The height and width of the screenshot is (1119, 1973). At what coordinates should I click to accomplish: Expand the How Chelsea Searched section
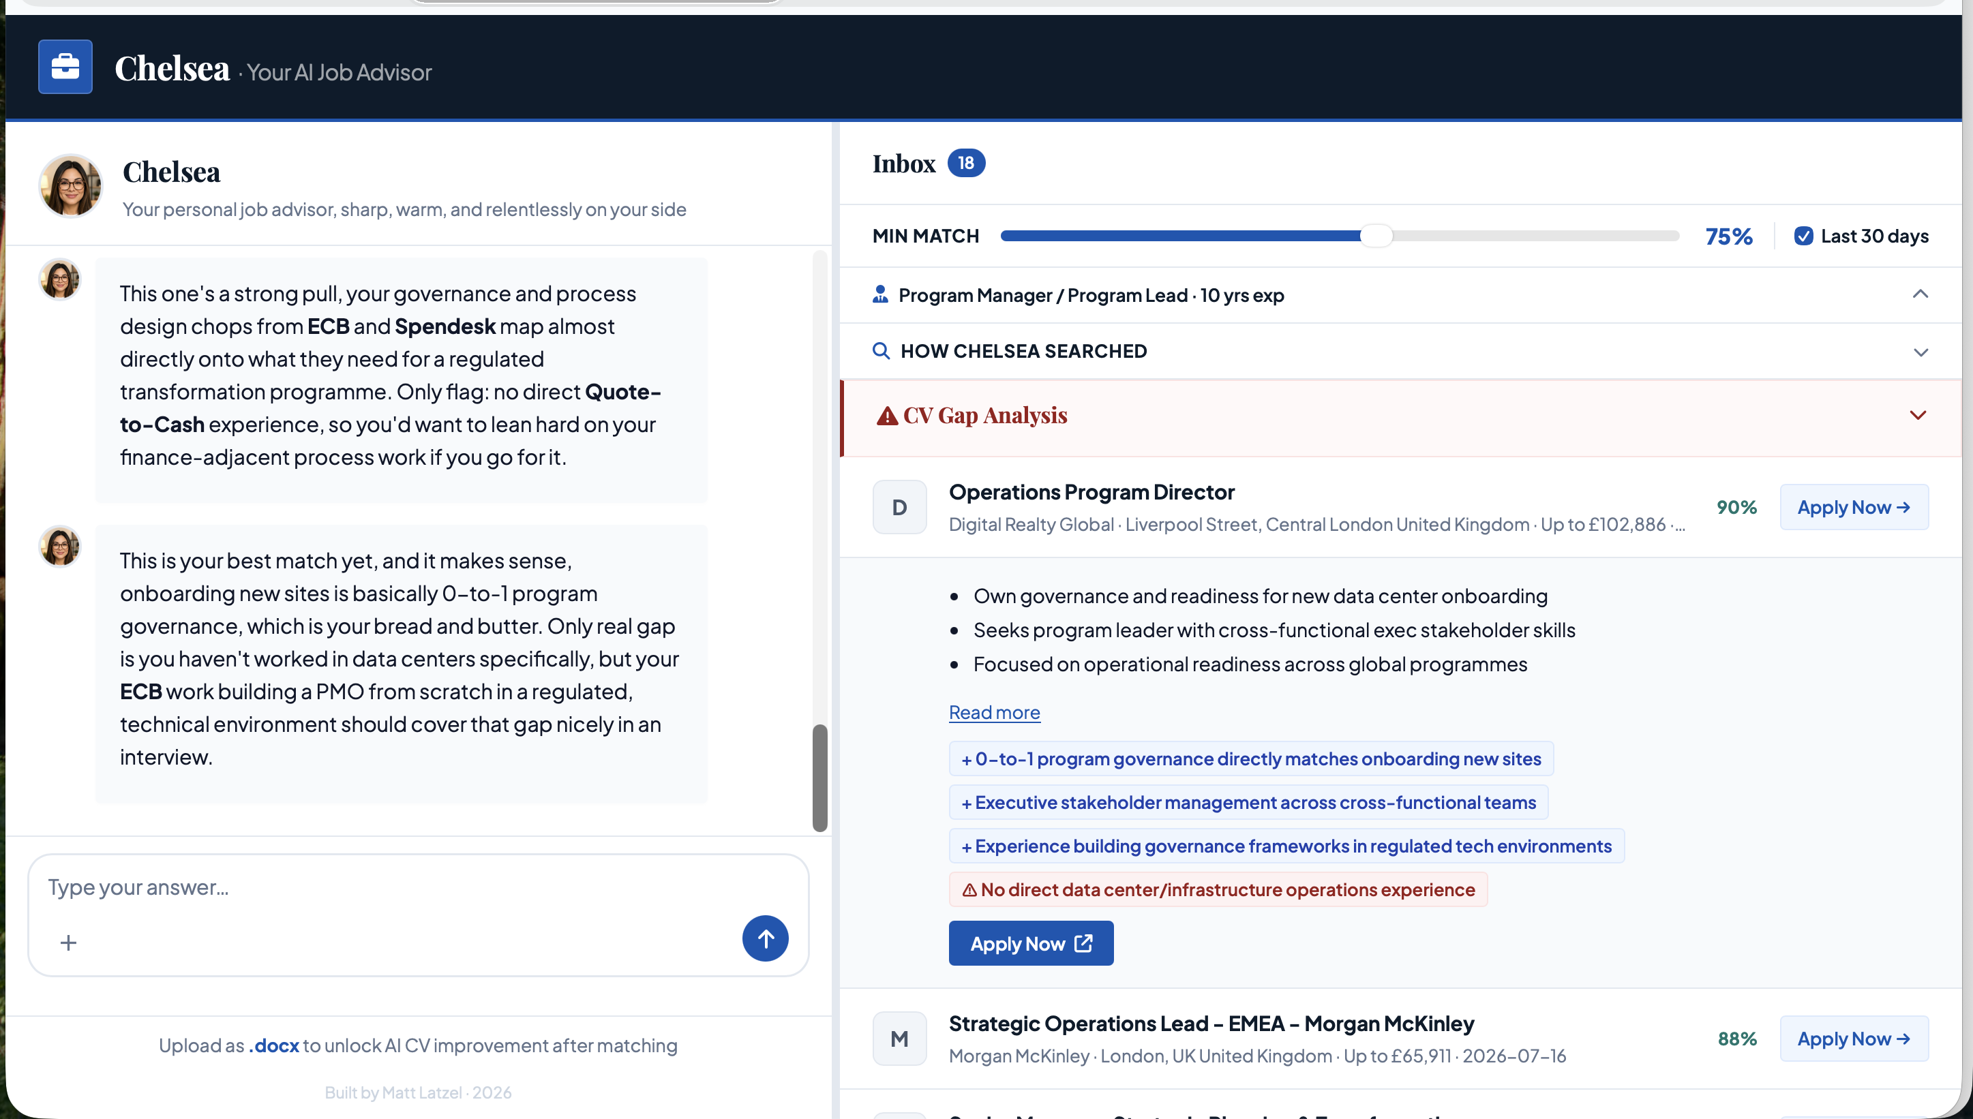click(1920, 352)
